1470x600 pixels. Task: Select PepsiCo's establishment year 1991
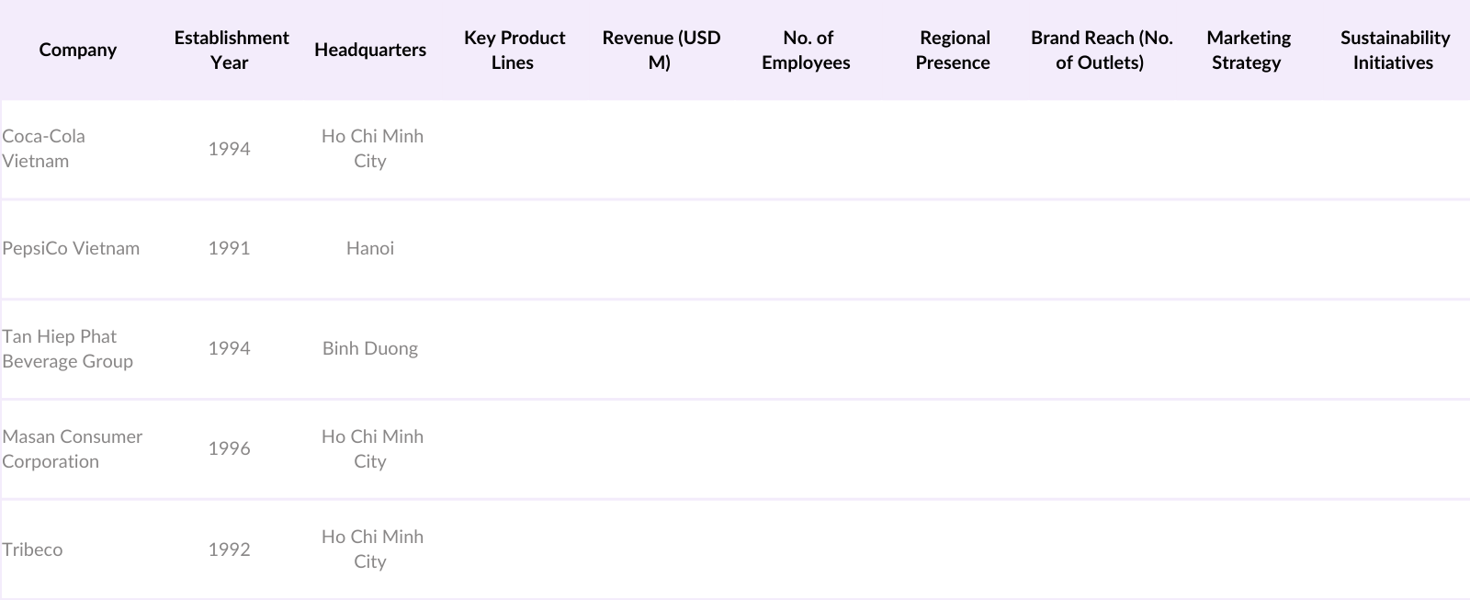click(x=229, y=248)
